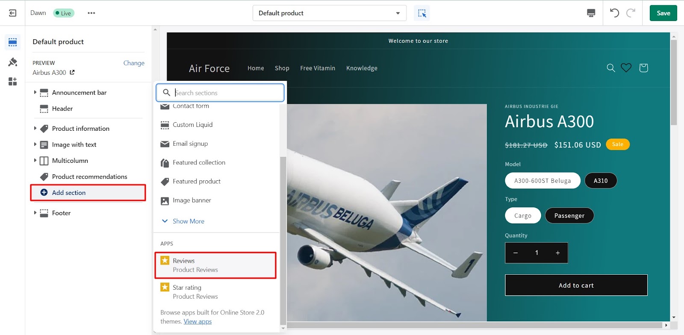Open the View apps link

(x=198, y=322)
